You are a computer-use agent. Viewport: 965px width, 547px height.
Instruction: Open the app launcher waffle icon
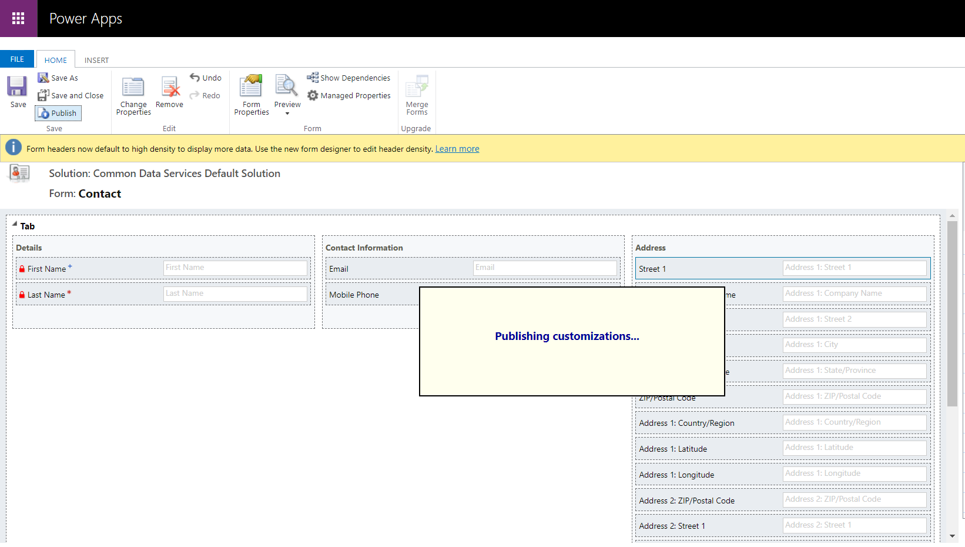18,18
